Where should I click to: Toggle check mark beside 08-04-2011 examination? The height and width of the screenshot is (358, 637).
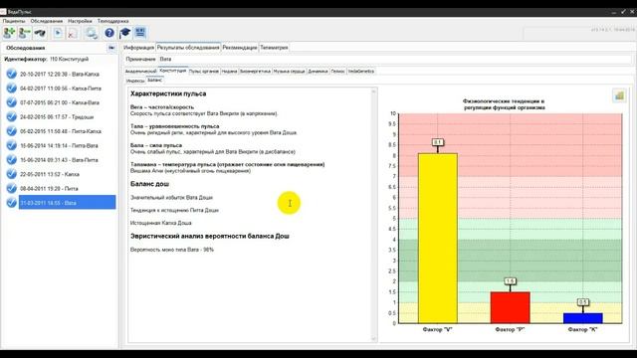[11, 188]
